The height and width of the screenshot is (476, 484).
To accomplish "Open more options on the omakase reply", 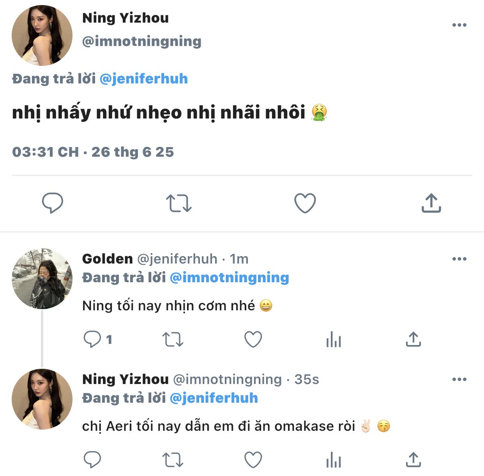I will tap(459, 379).
